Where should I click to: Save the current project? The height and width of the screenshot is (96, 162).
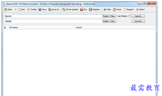click(42, 10)
